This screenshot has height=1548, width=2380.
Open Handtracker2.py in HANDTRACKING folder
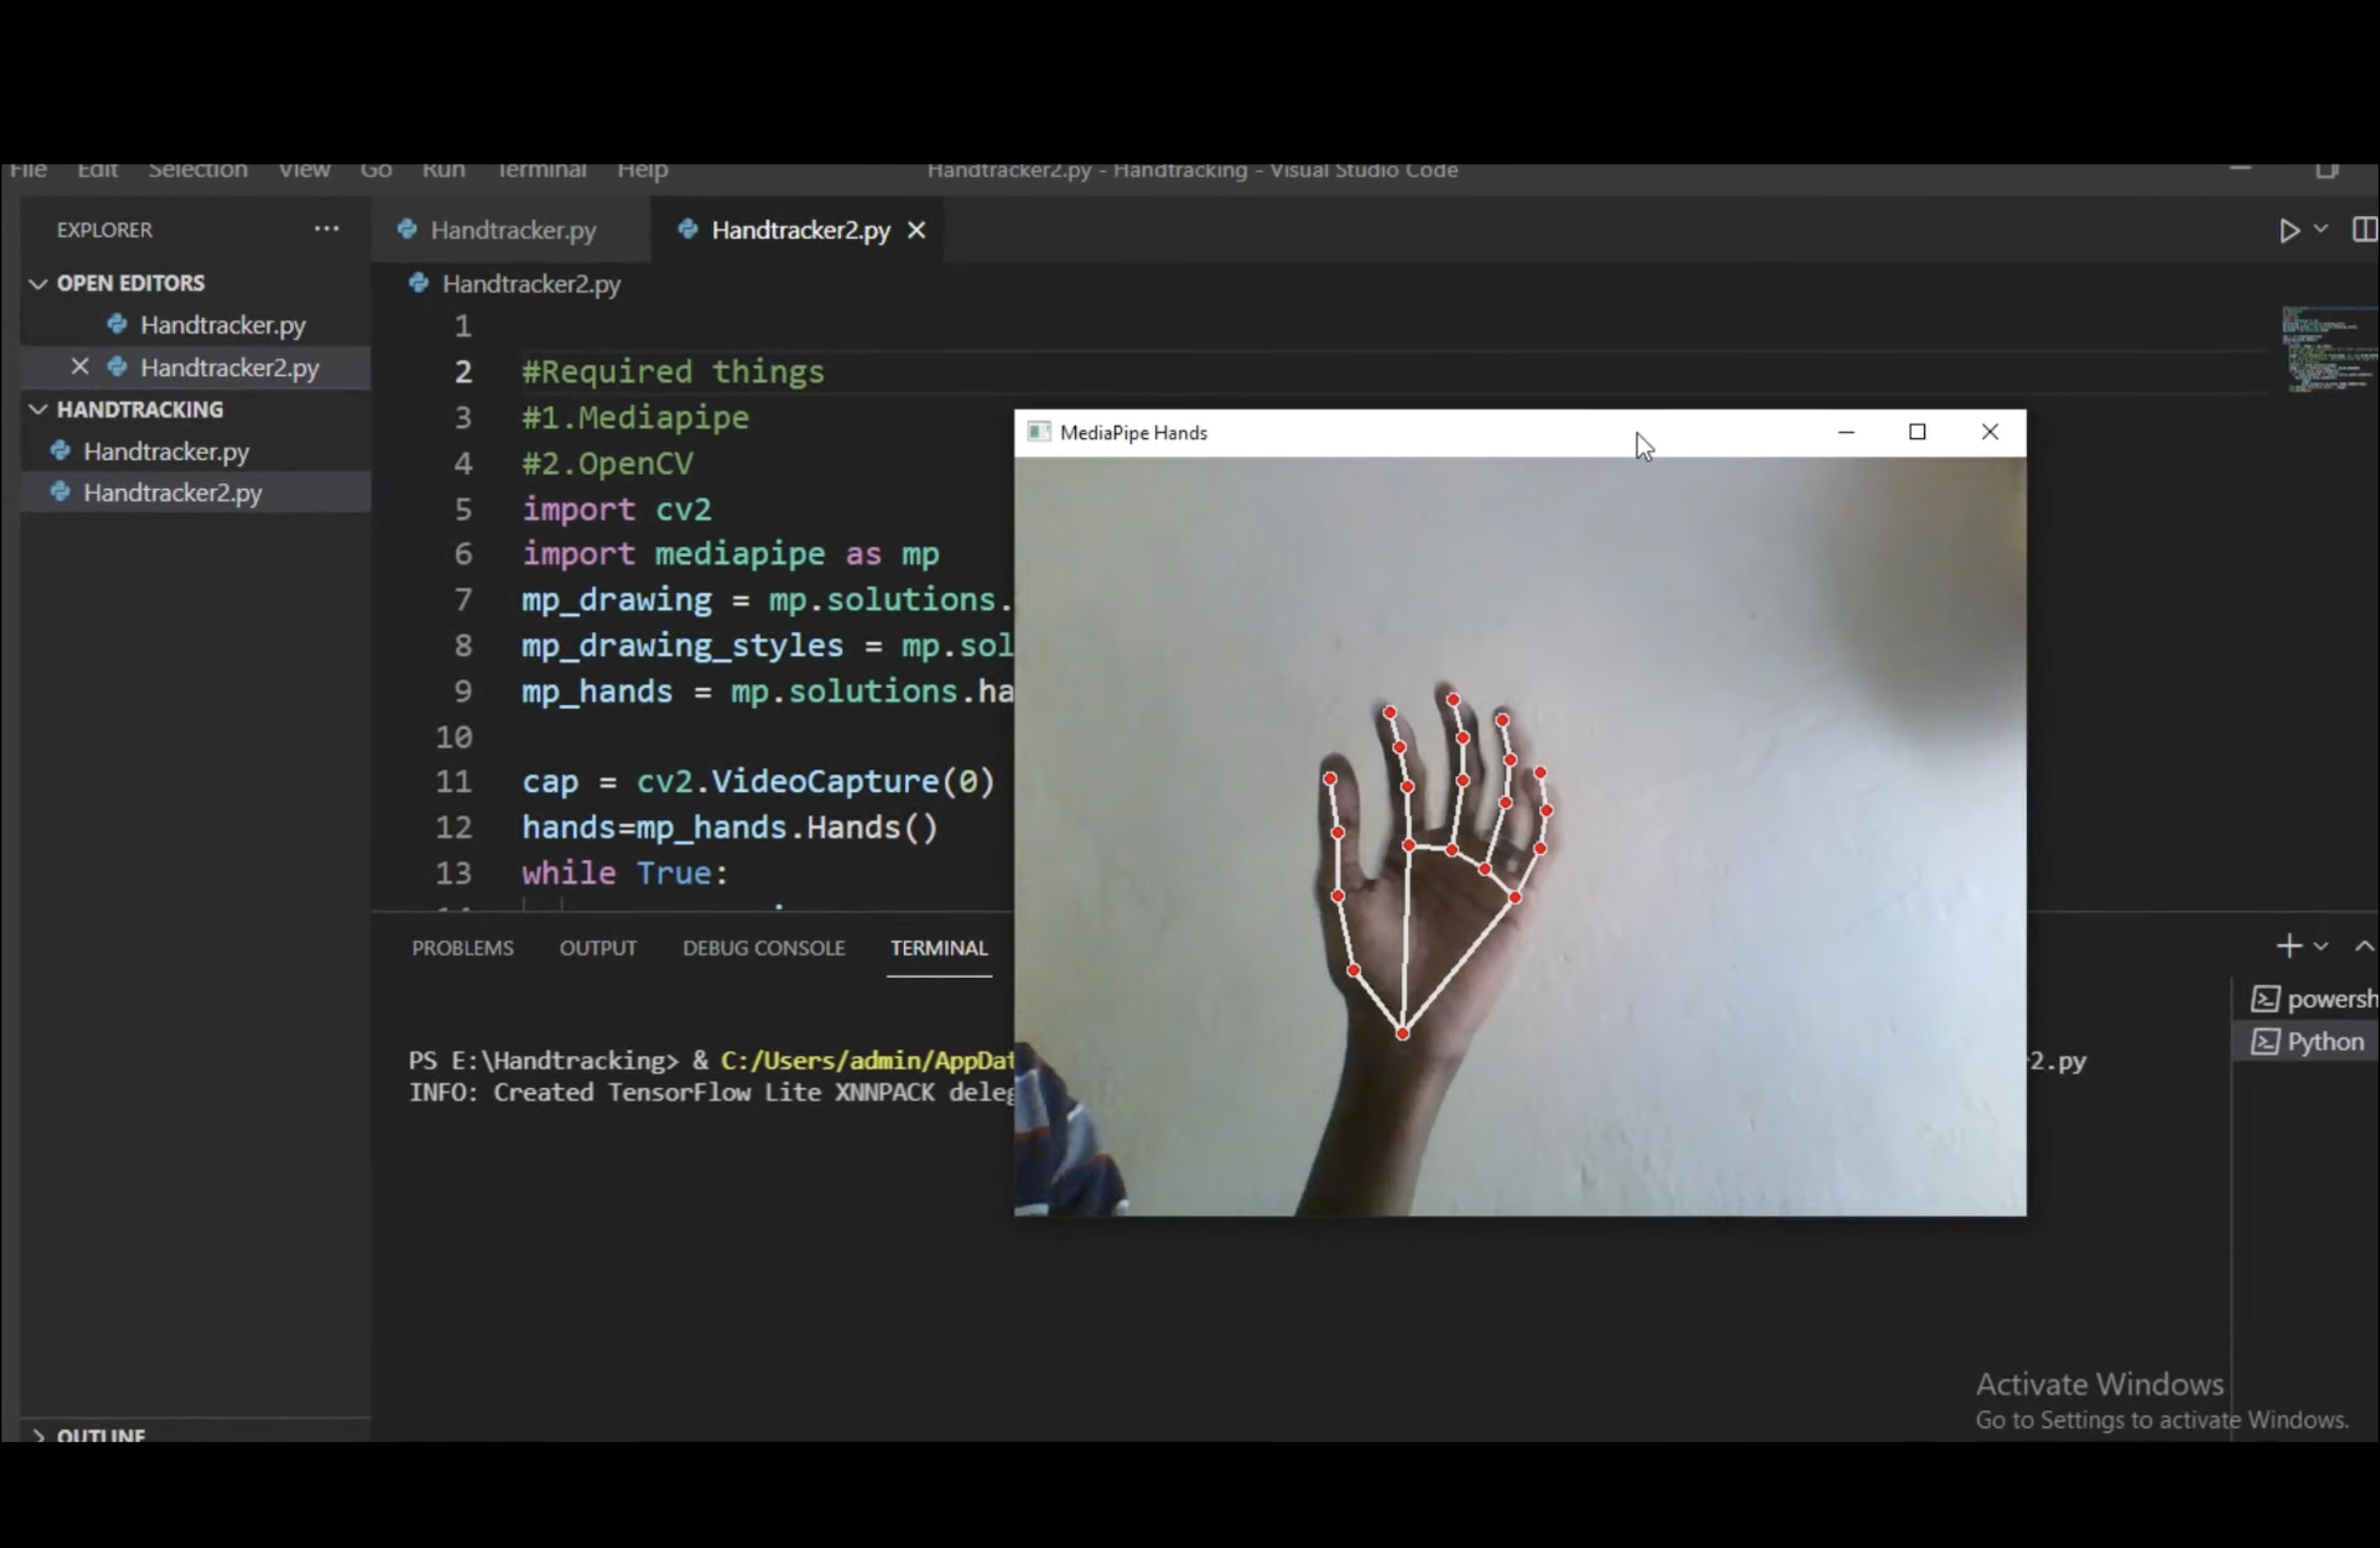[x=172, y=492]
